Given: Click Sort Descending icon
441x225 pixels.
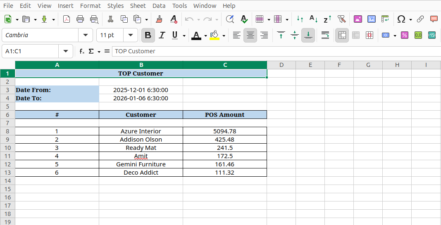Looking at the screenshot, I should (327, 19).
